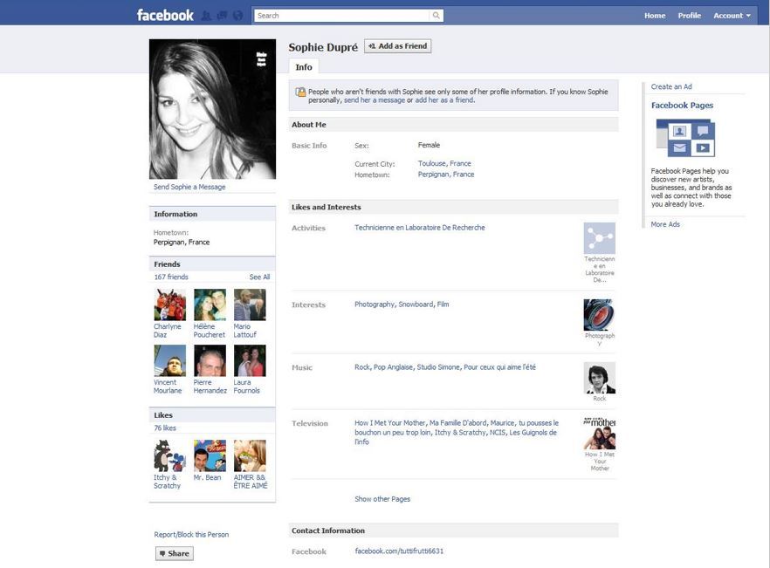Open the Photography interest thumbnail
This screenshot has height=568, width=770.
click(x=599, y=315)
